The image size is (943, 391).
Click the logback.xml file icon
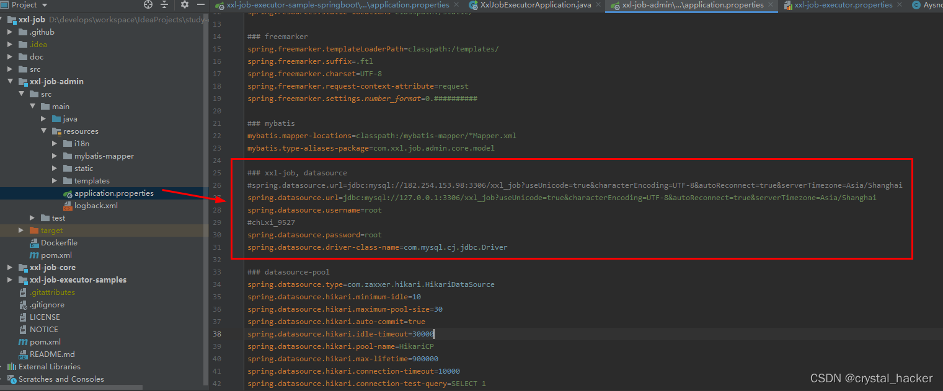(x=68, y=205)
